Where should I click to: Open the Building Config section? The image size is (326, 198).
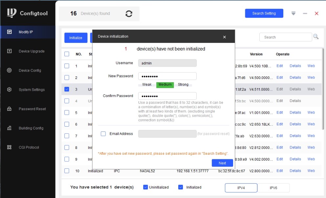pyautogui.click(x=31, y=128)
